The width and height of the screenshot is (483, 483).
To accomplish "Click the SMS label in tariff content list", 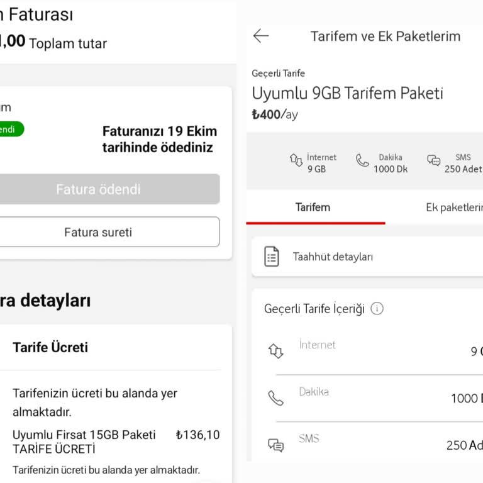I will 309,438.
